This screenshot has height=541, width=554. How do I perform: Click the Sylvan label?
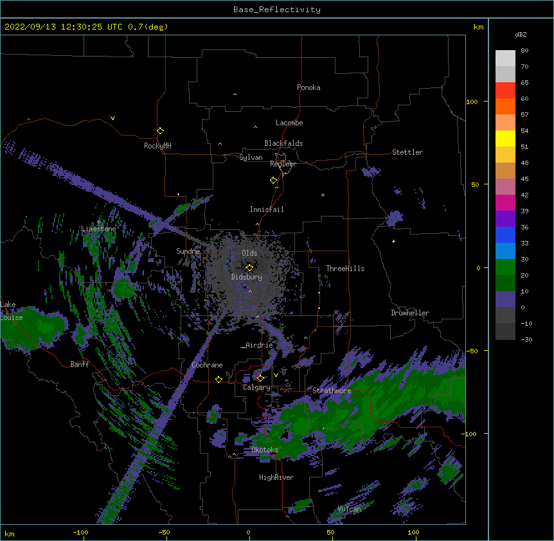point(251,157)
